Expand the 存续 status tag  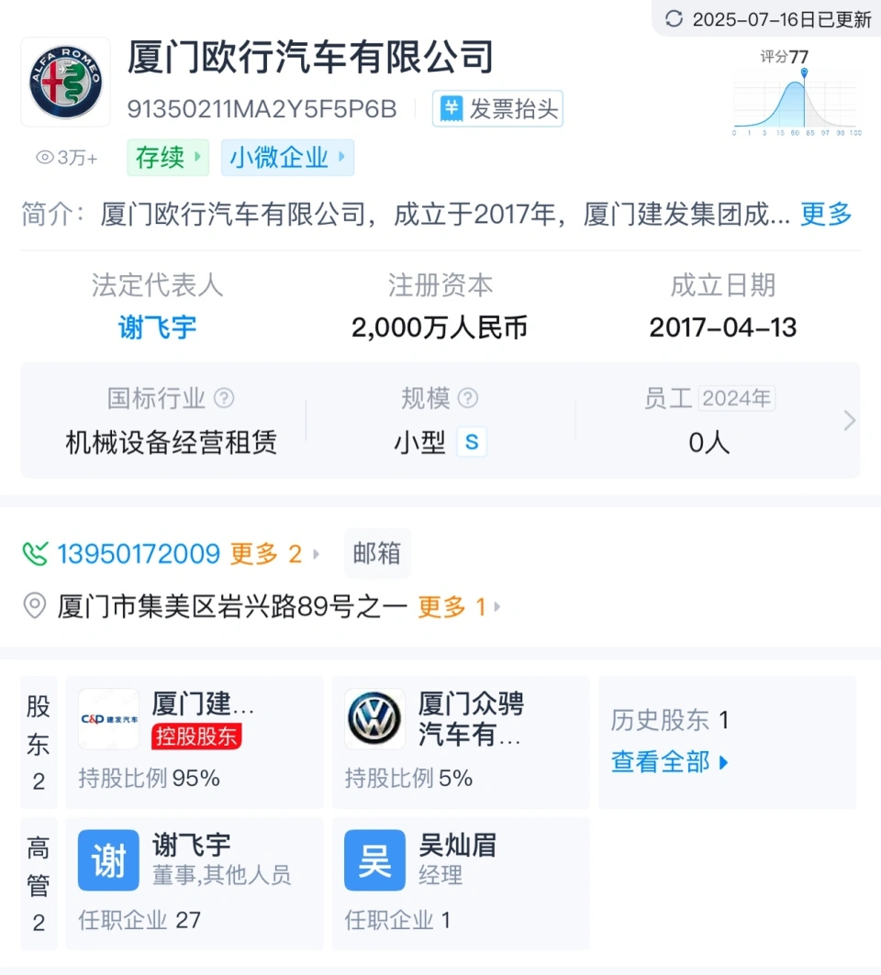[168, 158]
